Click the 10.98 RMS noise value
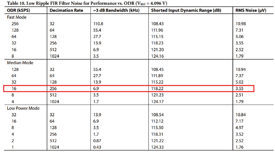Image resolution: width=275 pixels, height=152 pixels. pyautogui.click(x=241, y=24)
